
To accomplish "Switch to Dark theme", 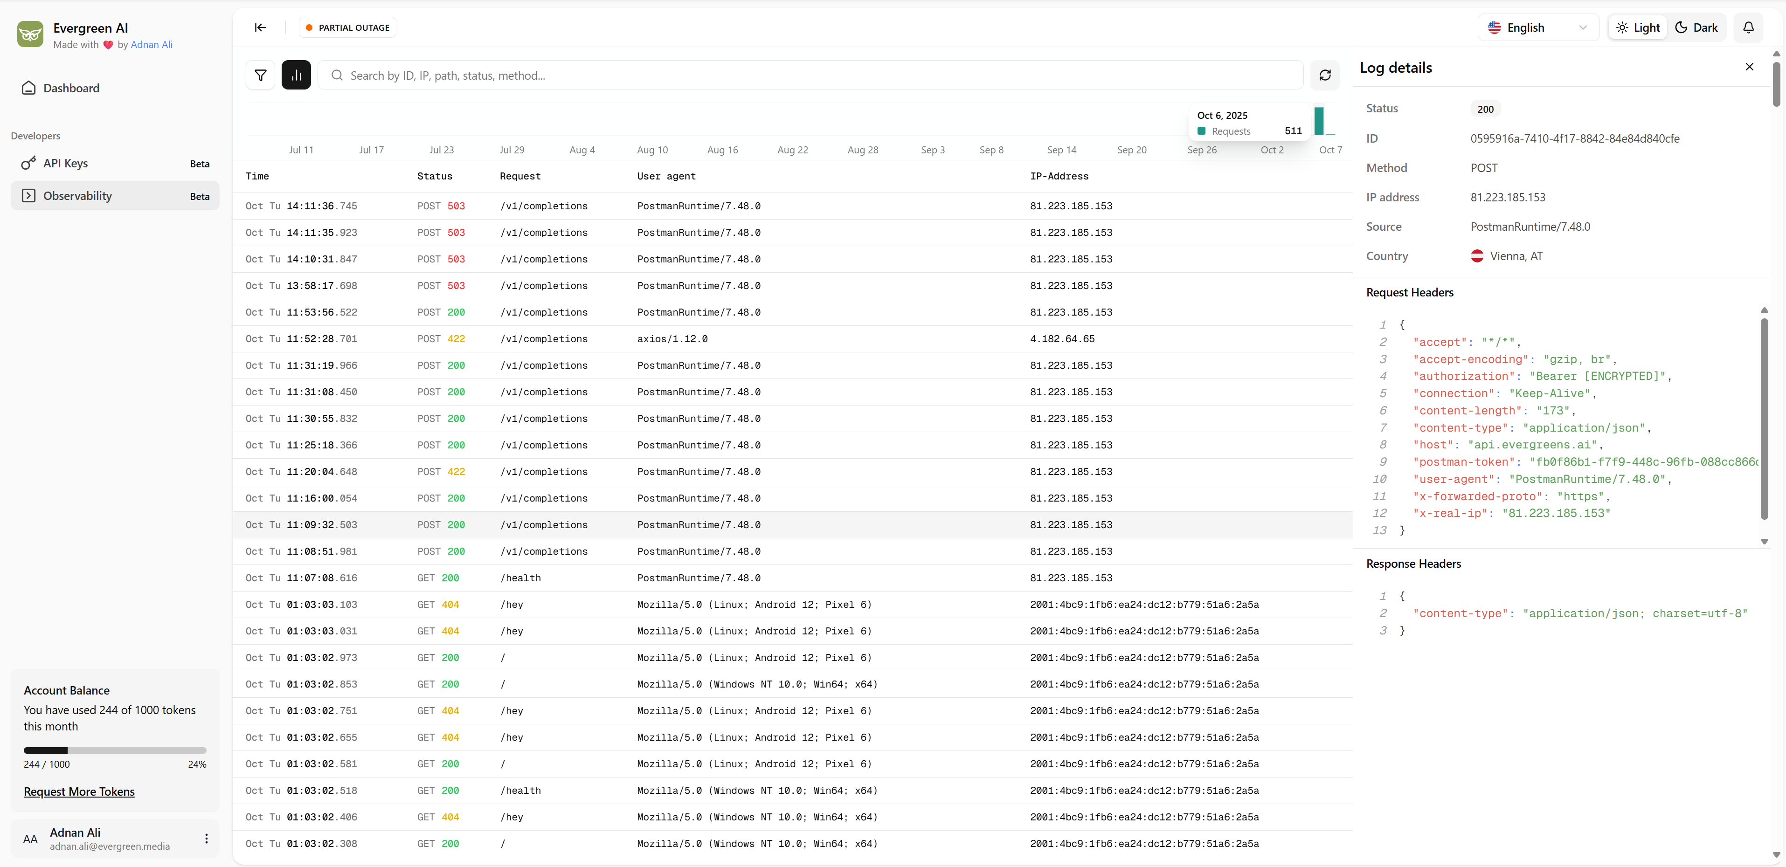I will (1696, 28).
